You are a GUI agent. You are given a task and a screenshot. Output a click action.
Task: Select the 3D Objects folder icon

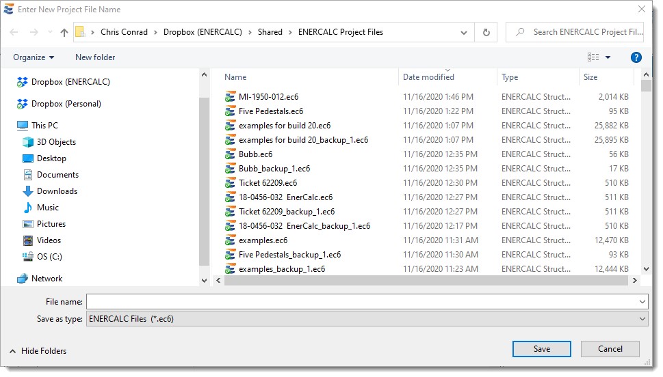click(x=28, y=142)
